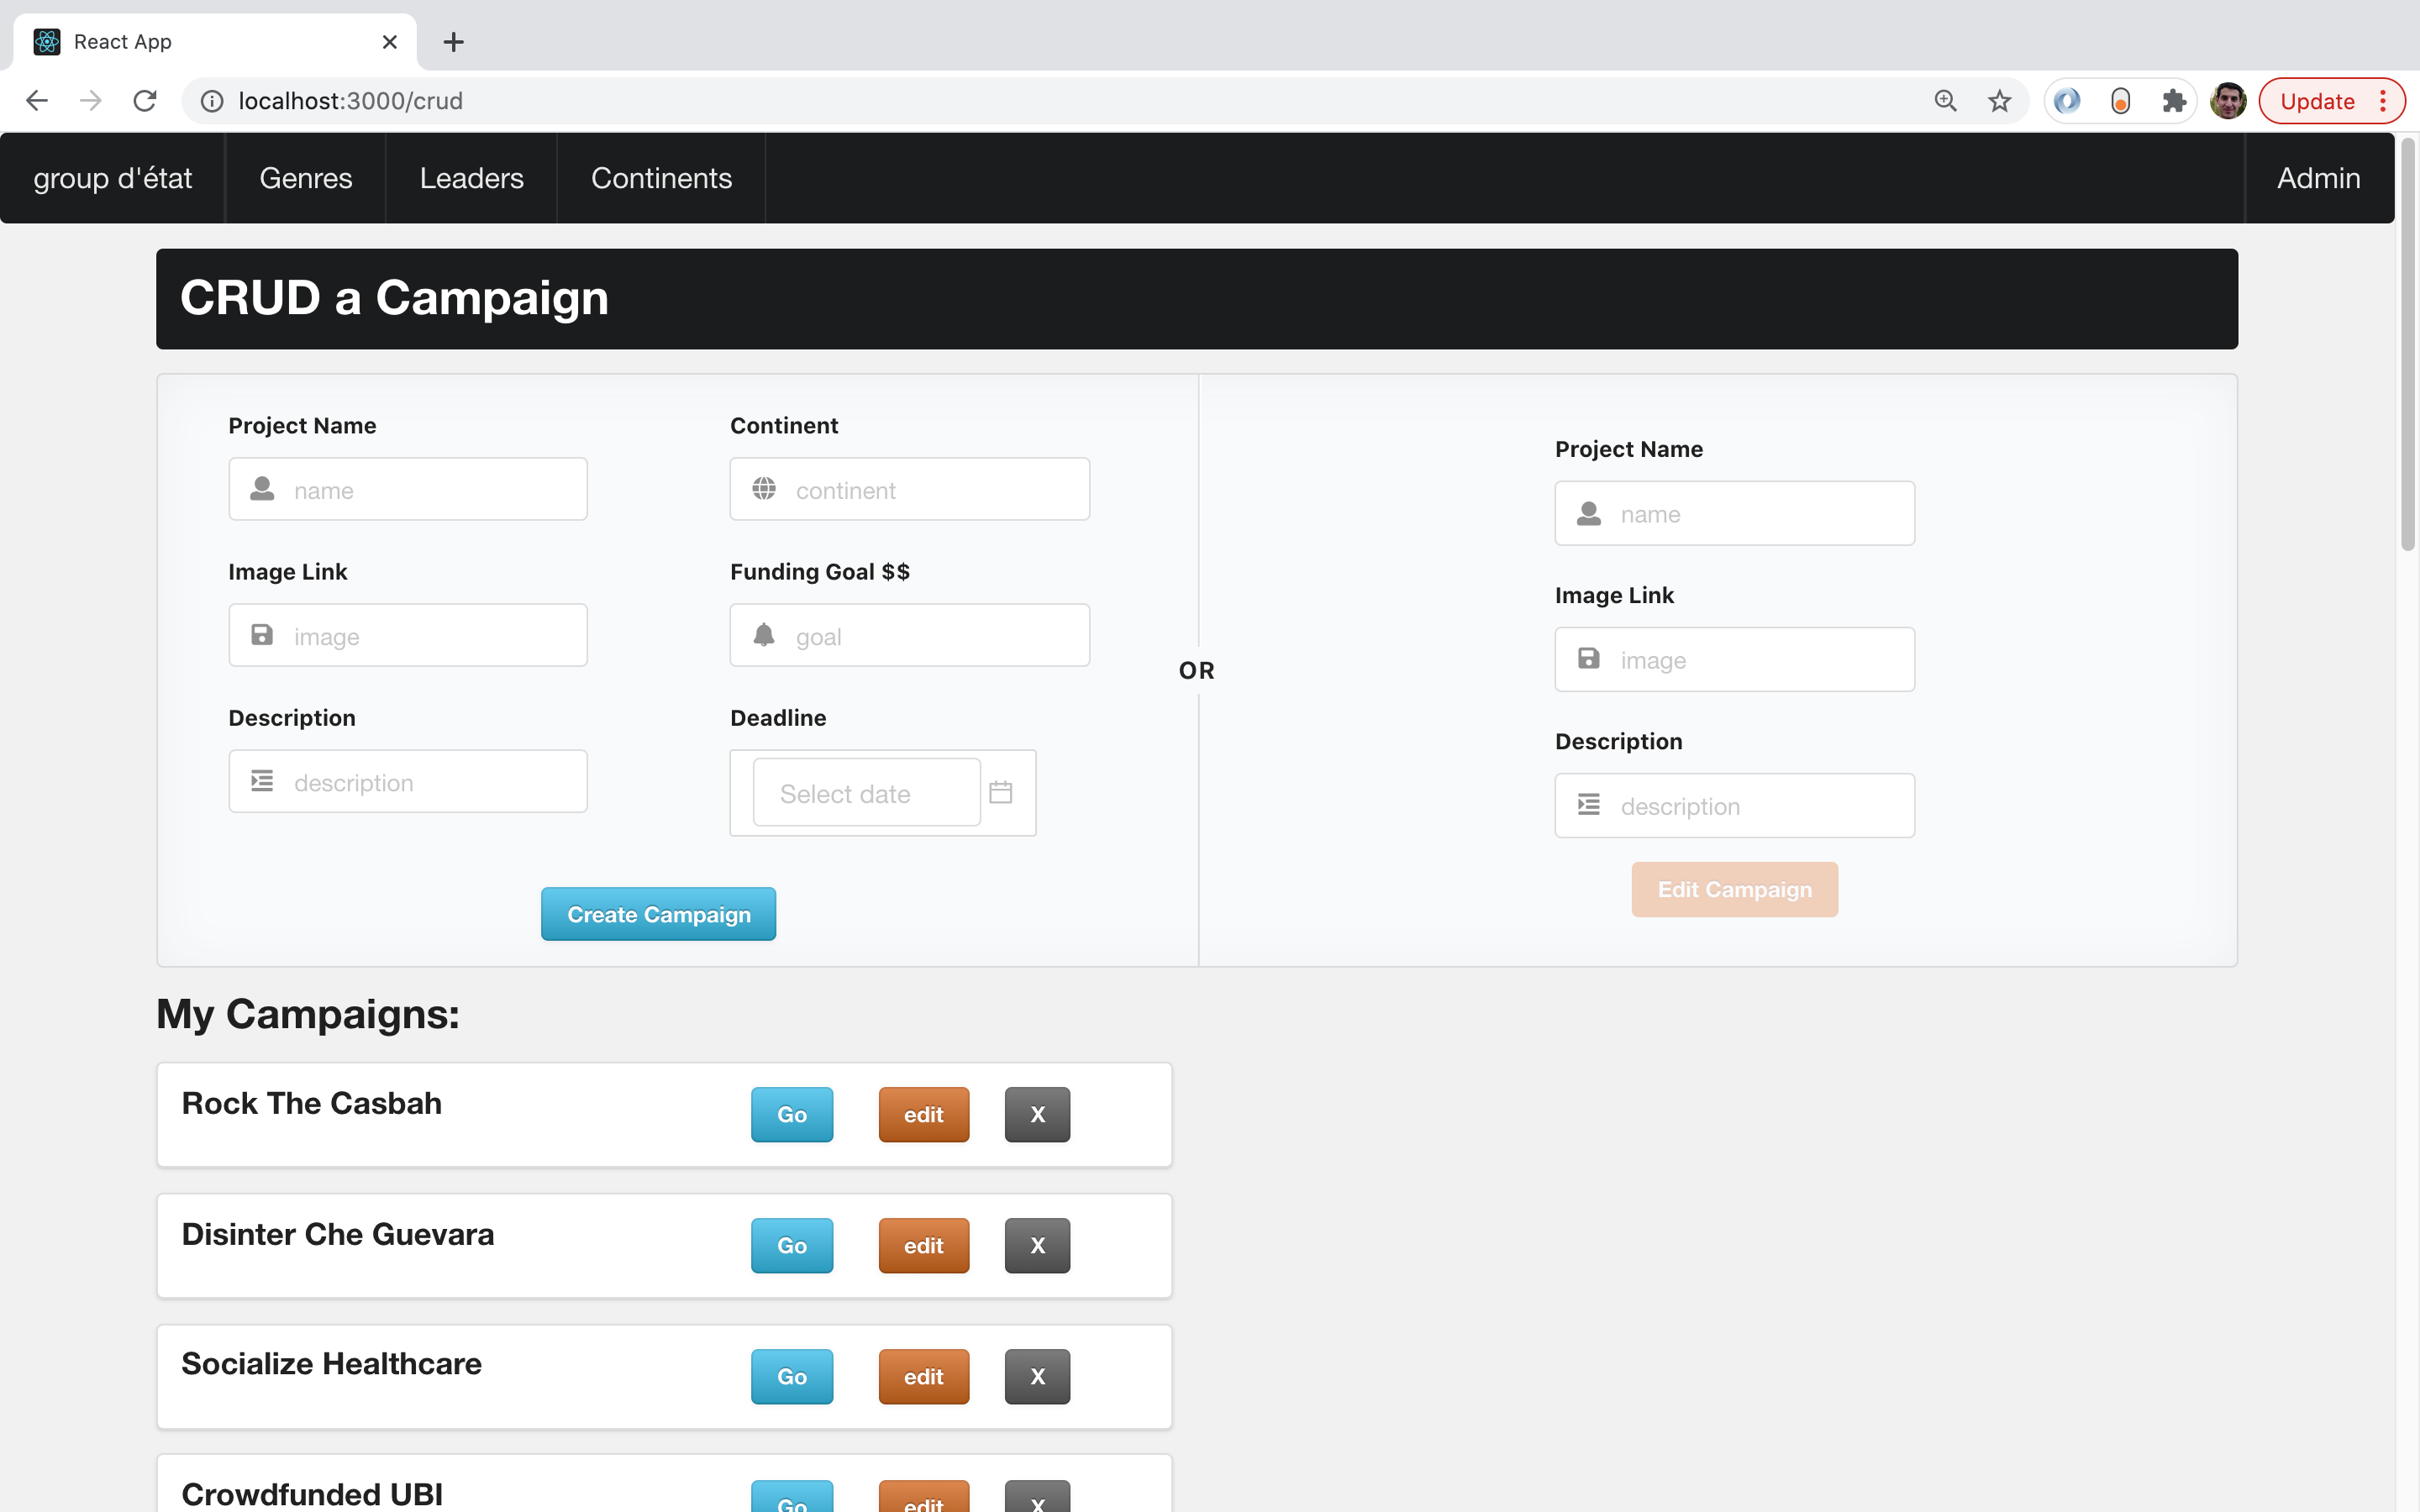The height and width of the screenshot is (1512, 2420).
Task: Click the calendar icon in Deadline field
Action: (1001, 793)
